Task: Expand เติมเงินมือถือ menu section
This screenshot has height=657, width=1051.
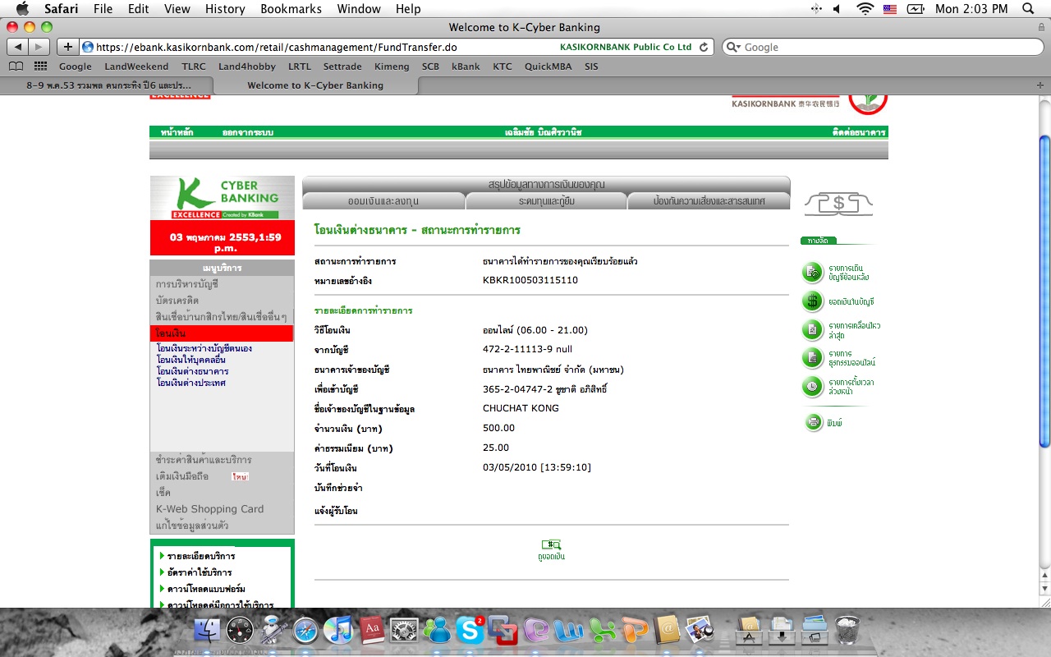Action: pyautogui.click(x=182, y=476)
